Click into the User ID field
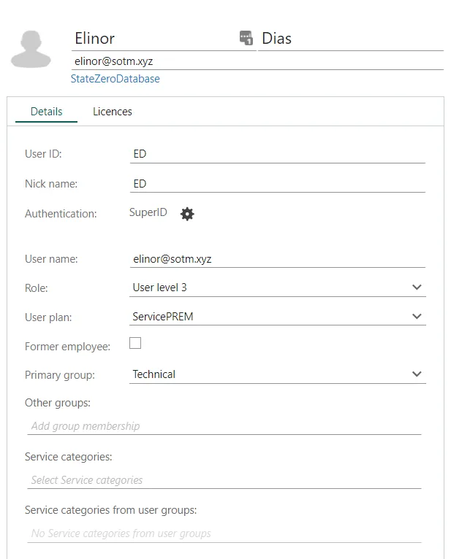 pos(276,155)
